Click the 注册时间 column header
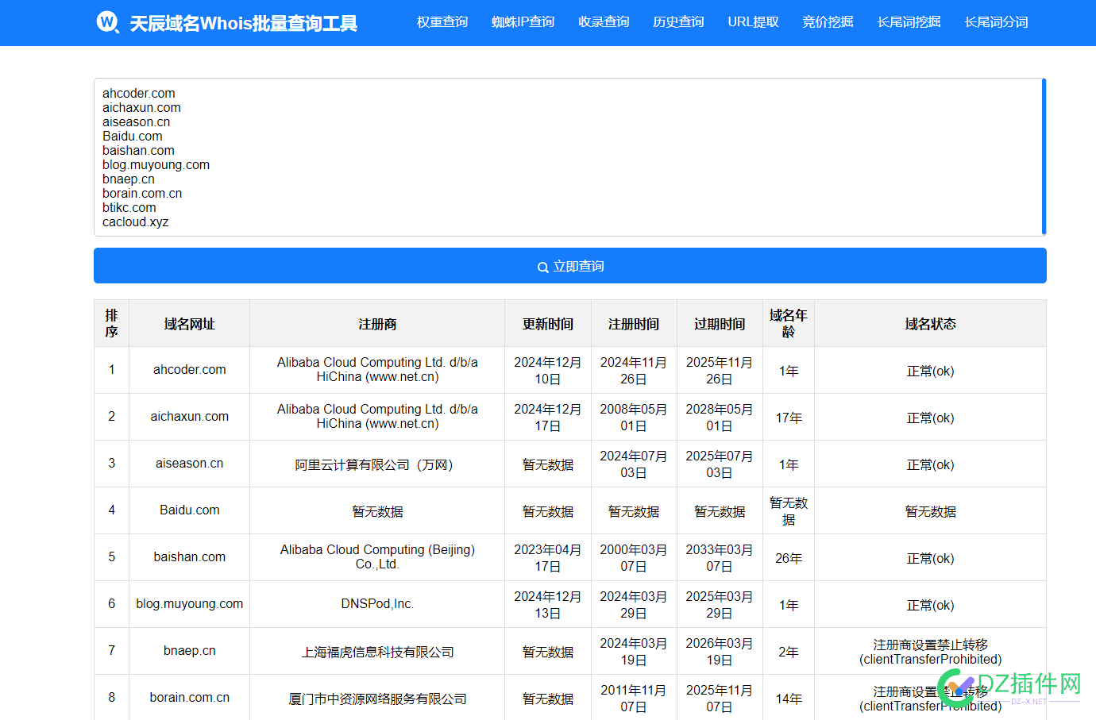Viewport: 1096px width, 720px height. pyautogui.click(x=634, y=324)
